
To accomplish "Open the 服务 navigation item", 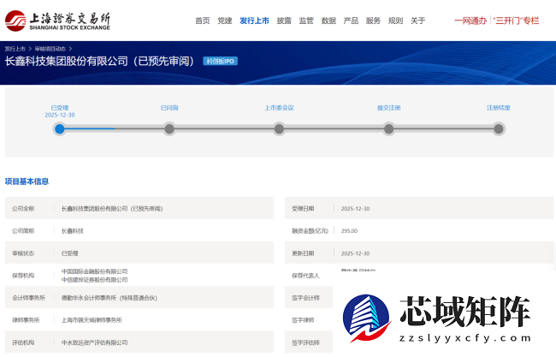I will coord(373,21).
